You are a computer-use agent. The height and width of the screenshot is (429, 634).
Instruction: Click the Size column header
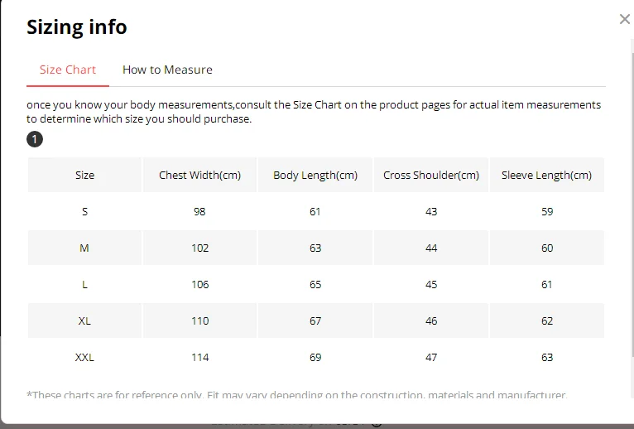84,175
